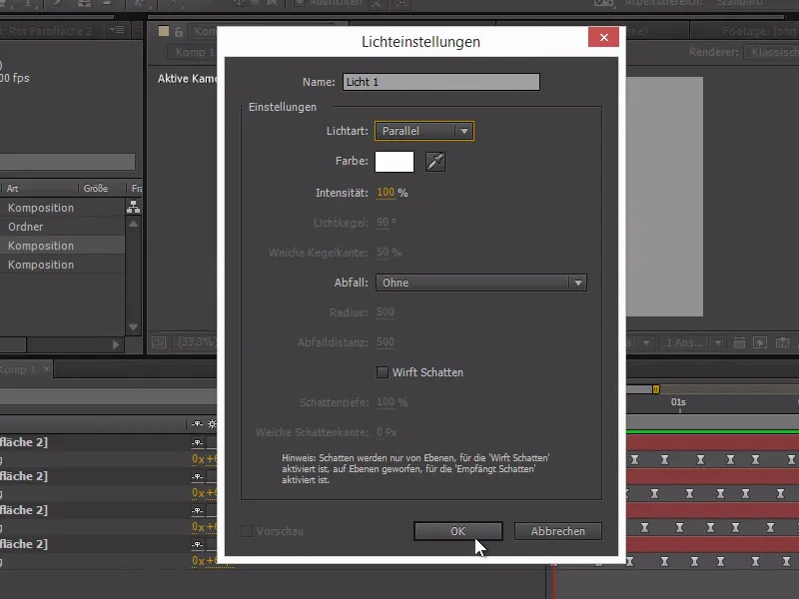The image size is (799, 599).
Task: Open the project flowchart view icon
Action: pos(134,207)
